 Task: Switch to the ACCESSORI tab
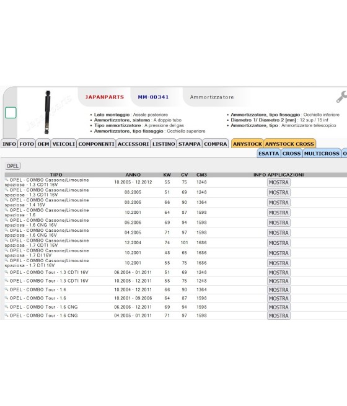[133, 144]
